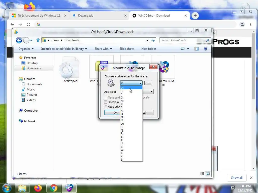Choose drive letter K: from the list
This screenshot has height=193, width=258.
pyautogui.click(x=131, y=111)
